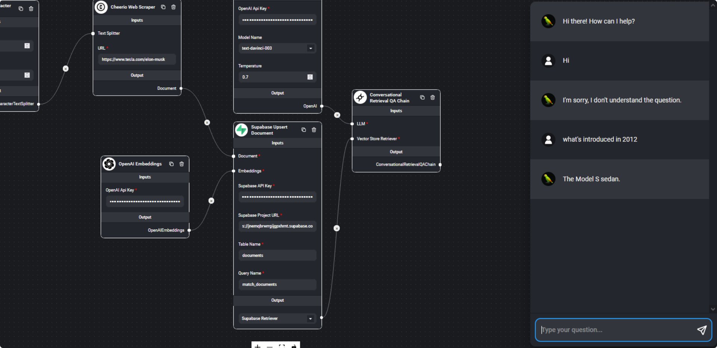This screenshot has width=717, height=348.
Task: Remove edge from OpenAIEmbeddings to Supabase Embeddings
Action: point(211,201)
